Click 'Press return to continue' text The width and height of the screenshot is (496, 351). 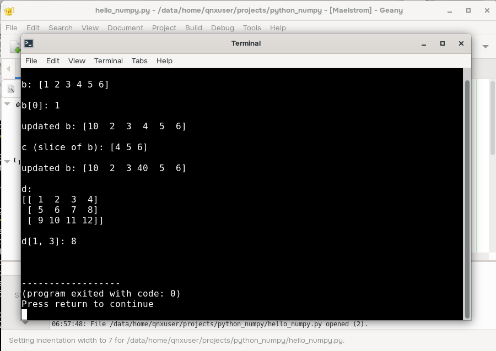(88, 304)
